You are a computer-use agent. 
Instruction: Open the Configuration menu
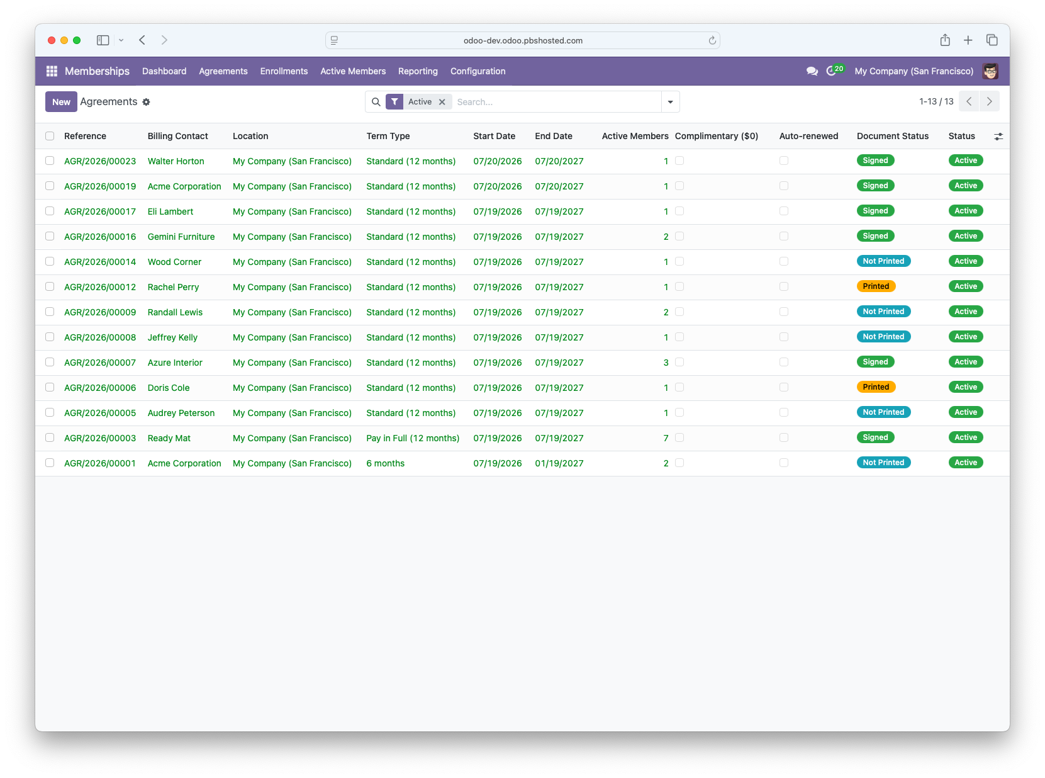(478, 71)
